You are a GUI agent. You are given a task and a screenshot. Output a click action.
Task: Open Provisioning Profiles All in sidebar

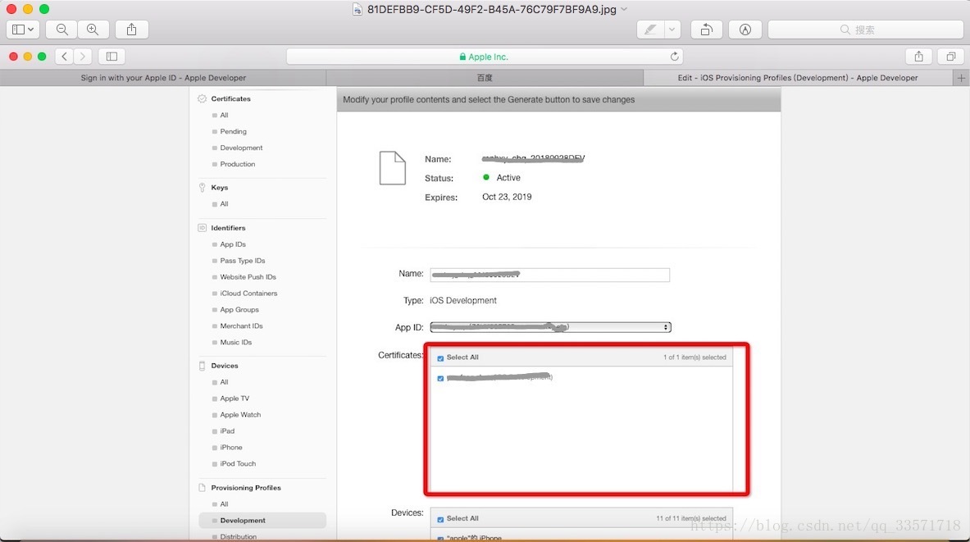click(x=224, y=504)
